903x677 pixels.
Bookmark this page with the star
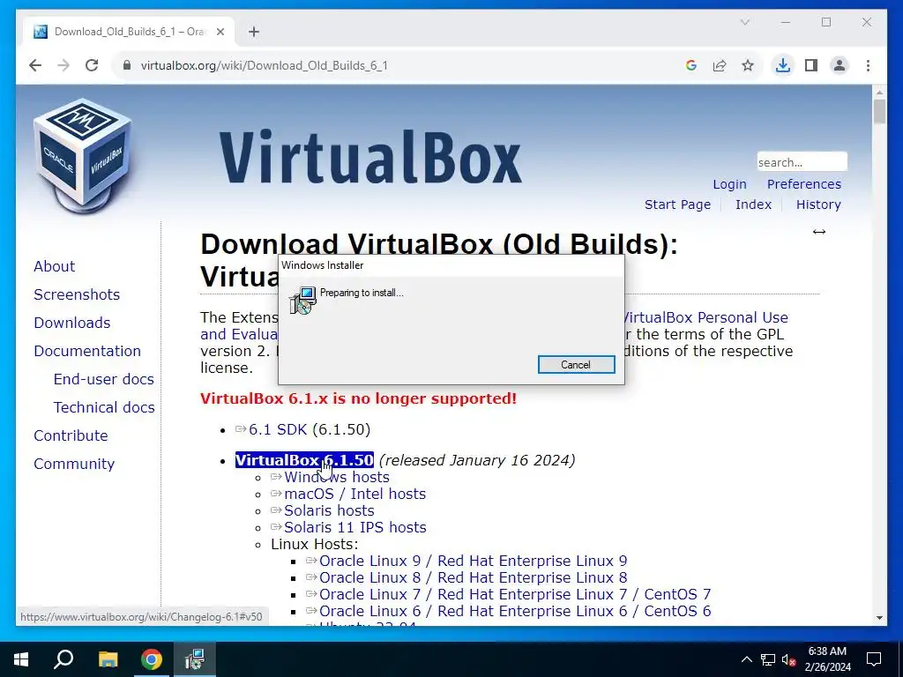tap(748, 65)
